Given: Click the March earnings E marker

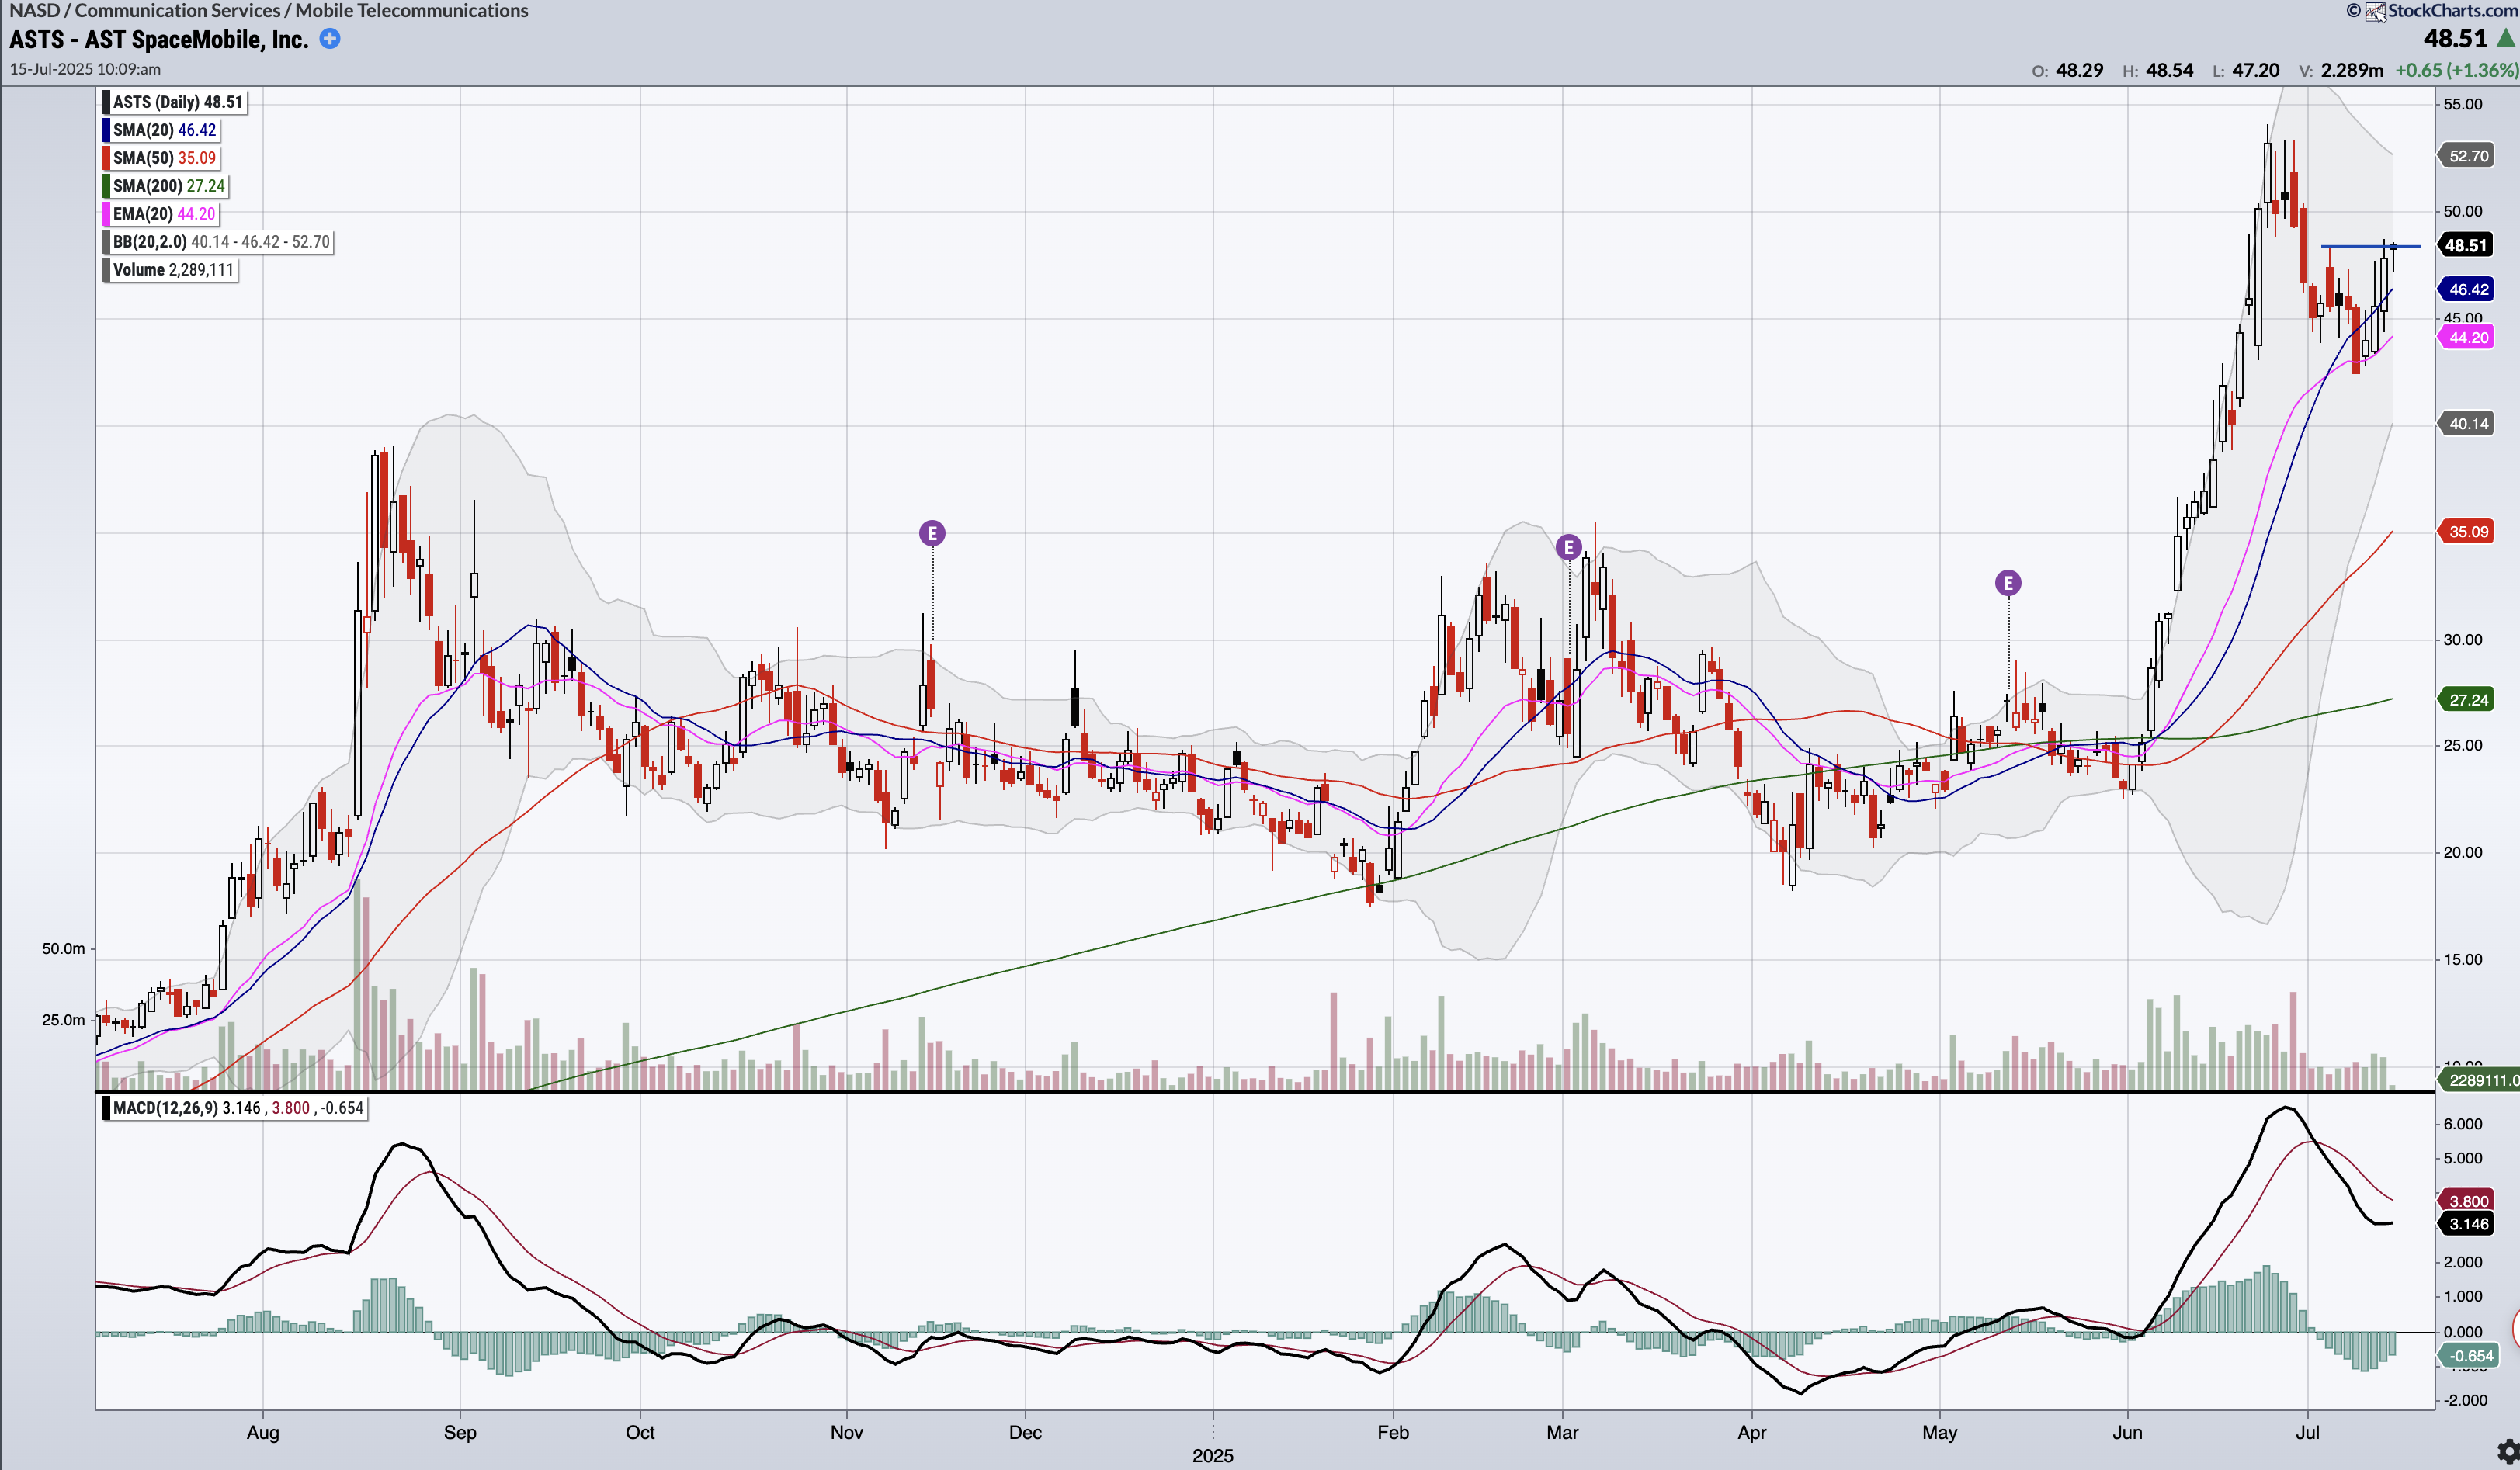Looking at the screenshot, I should tap(1568, 547).
